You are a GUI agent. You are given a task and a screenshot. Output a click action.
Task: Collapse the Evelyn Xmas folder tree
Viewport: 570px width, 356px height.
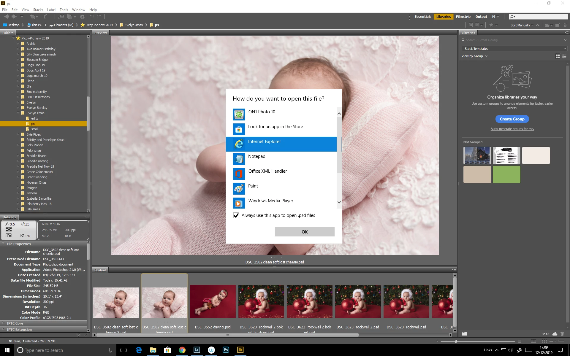click(x=18, y=113)
